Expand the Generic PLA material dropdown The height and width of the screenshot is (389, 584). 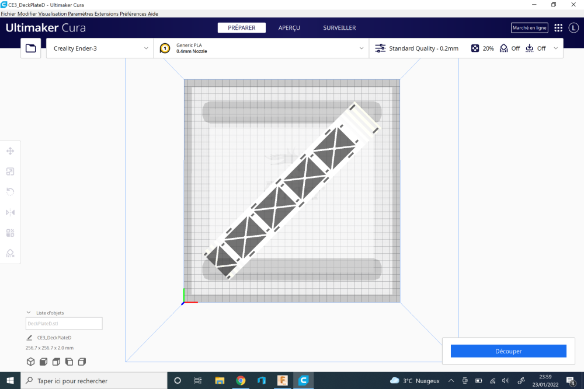(x=361, y=48)
